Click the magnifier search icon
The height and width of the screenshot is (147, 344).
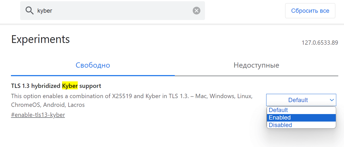30,11
